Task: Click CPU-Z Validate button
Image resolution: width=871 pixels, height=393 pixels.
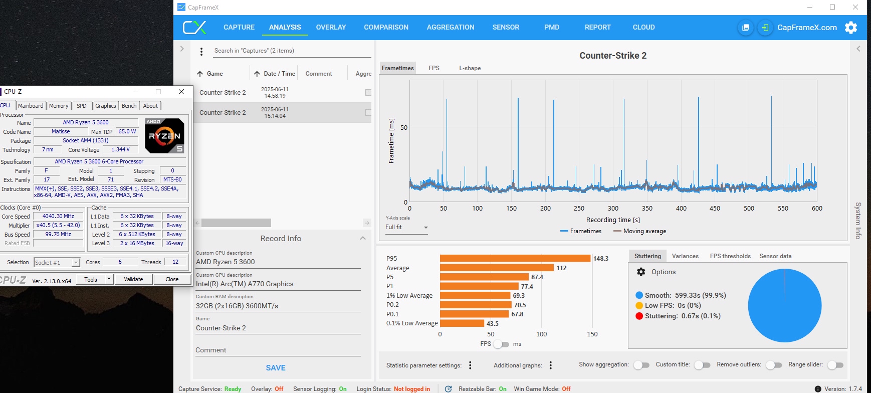Action: tap(133, 279)
